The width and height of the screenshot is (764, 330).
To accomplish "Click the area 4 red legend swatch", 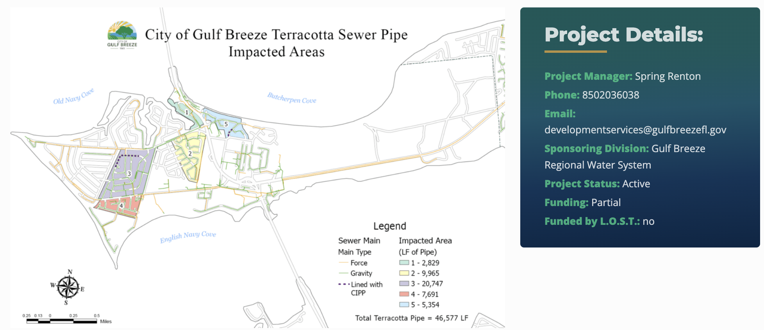I will (404, 294).
